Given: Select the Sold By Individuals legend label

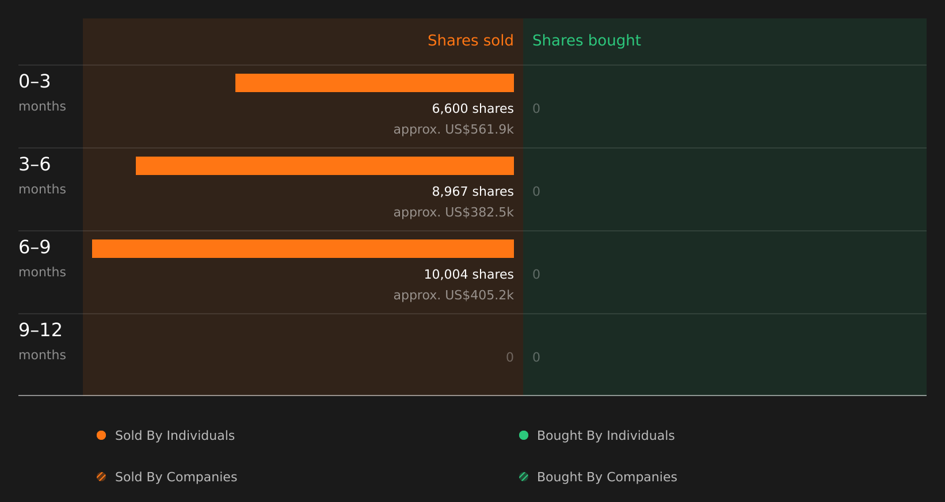Looking at the screenshot, I should point(175,436).
